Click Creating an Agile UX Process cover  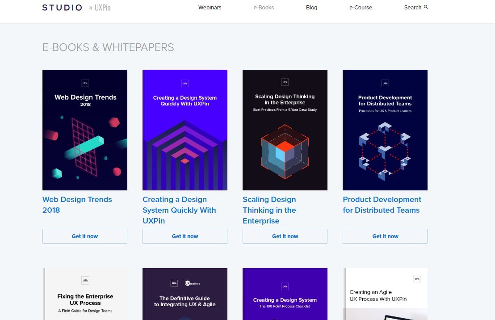(x=385, y=294)
